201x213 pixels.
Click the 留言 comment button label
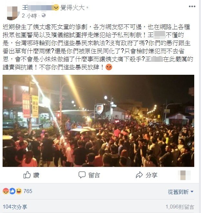click(94, 175)
